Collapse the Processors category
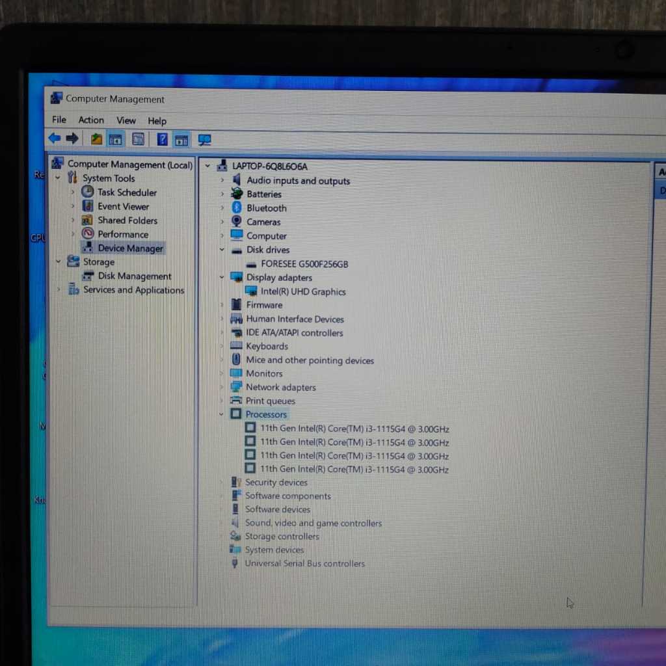The height and width of the screenshot is (666, 666). coord(221,414)
